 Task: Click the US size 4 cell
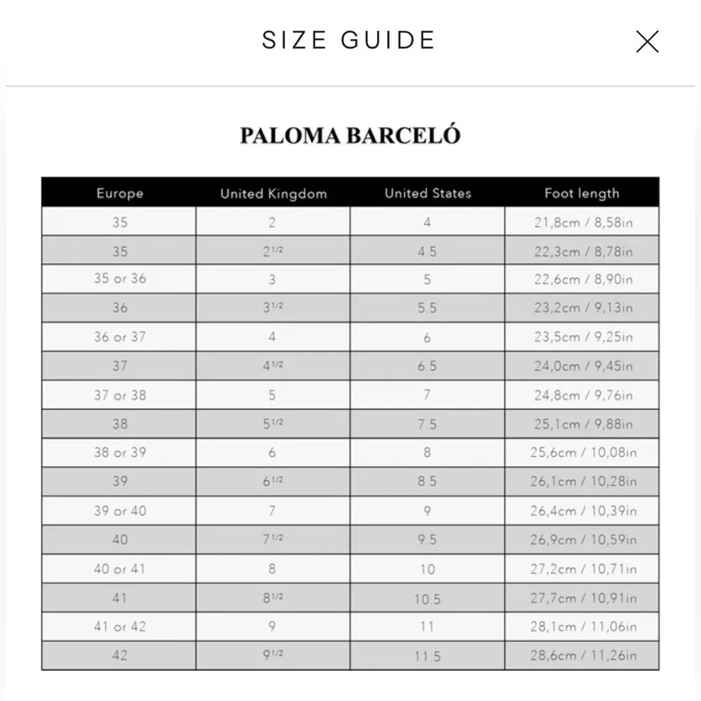pyautogui.click(x=428, y=222)
